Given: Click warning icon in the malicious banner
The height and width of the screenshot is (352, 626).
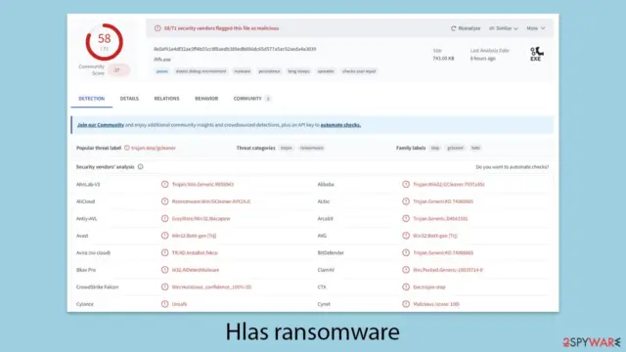Looking at the screenshot, I should tap(157, 28).
